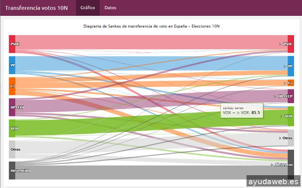Screen dimensions: 302x188
Task: Click the wide pink PSOE to PSOE flow band
Action: 151,42
